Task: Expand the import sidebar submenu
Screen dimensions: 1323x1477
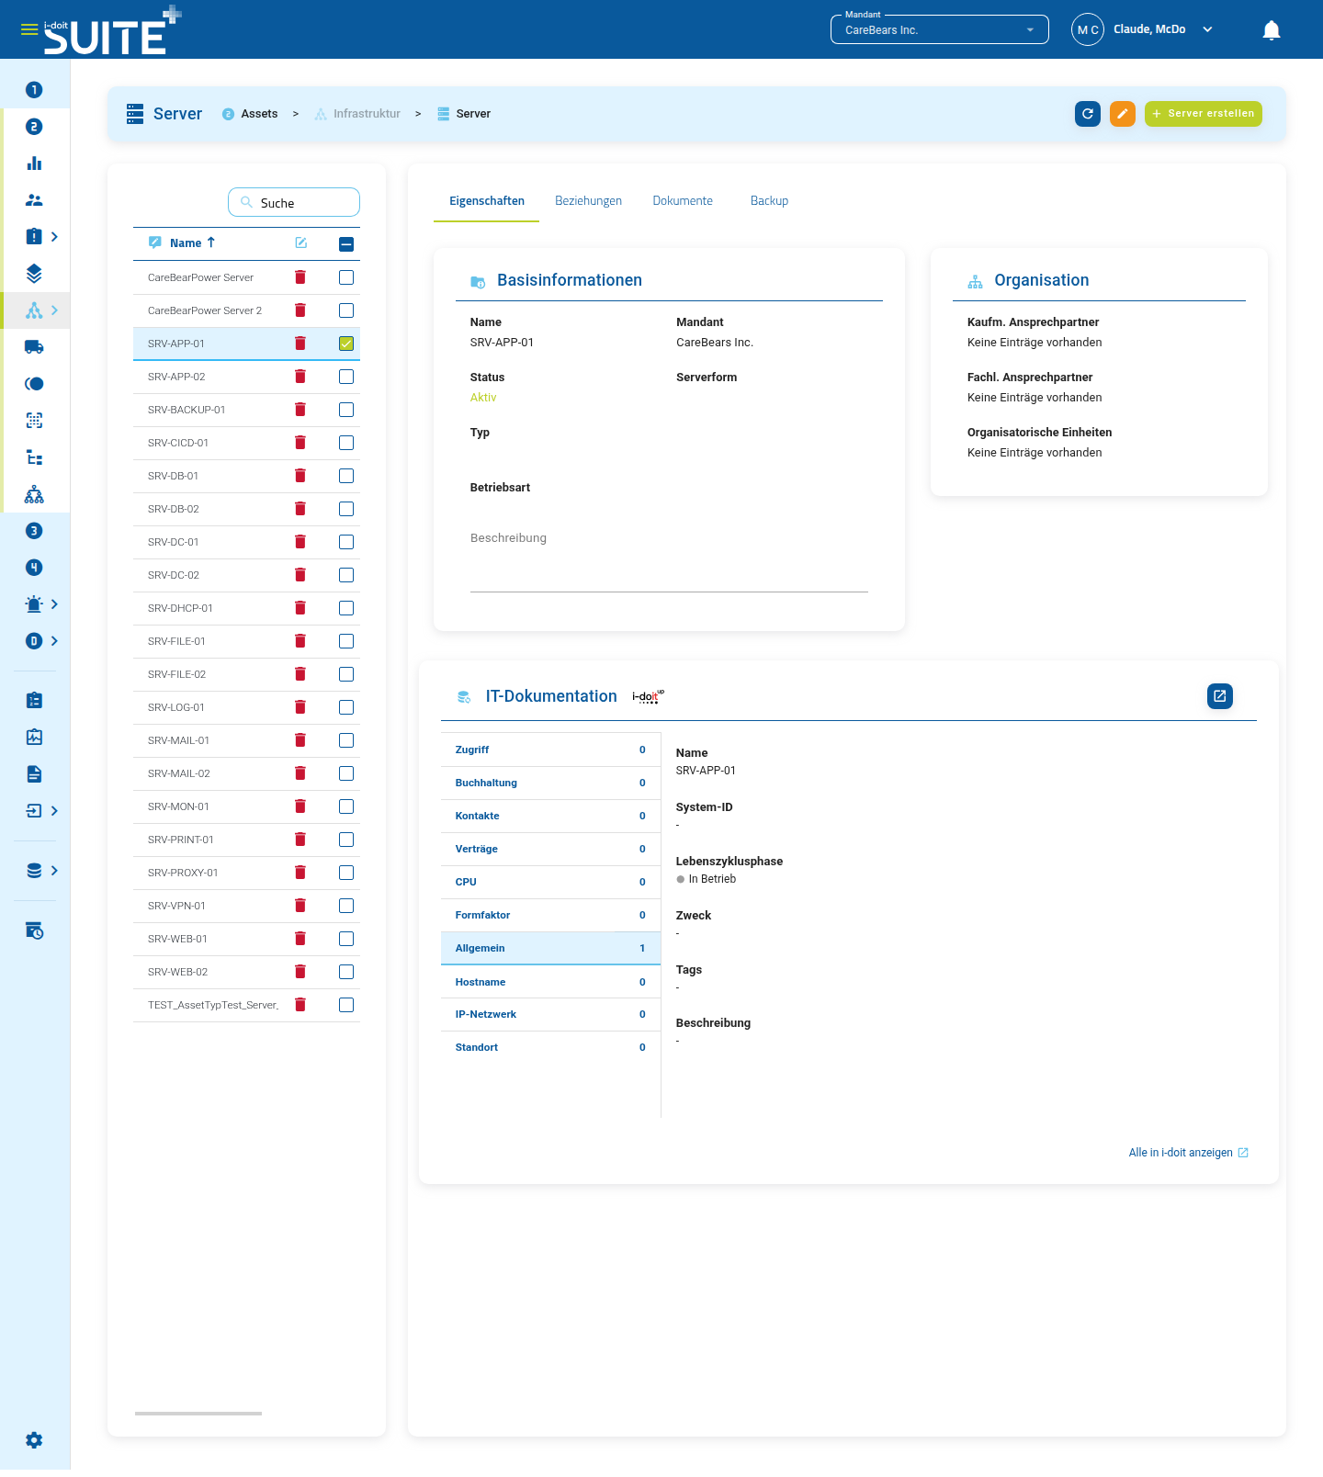Action: point(54,811)
